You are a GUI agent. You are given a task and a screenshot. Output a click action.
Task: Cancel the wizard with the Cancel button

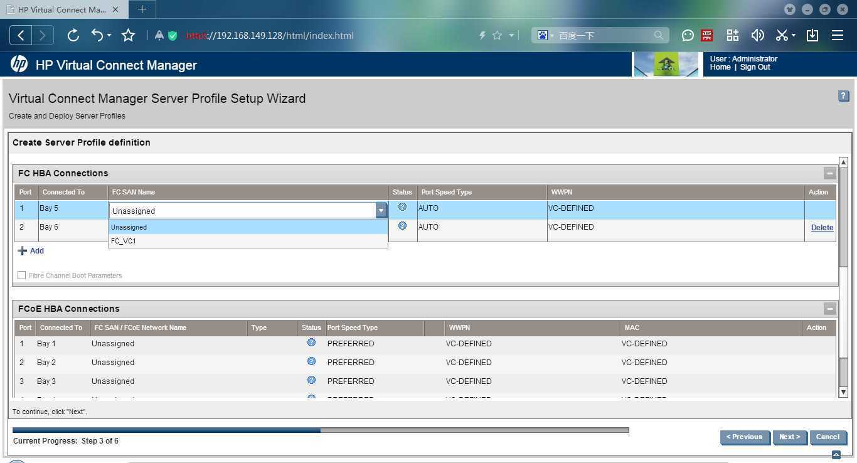pos(828,437)
